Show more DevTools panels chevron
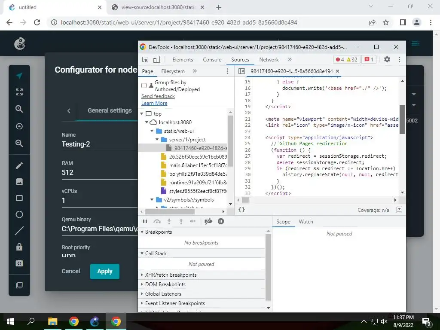 point(290,59)
